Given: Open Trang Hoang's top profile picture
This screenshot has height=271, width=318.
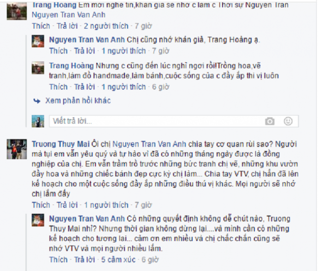Looking at the screenshot, I should tap(17, 11).
